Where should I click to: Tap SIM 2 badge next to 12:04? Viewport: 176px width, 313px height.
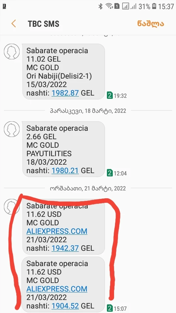(x=110, y=173)
